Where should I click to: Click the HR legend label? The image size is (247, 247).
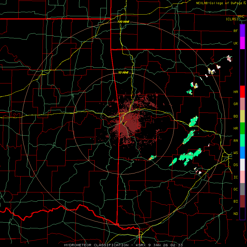[x=236, y=128]
